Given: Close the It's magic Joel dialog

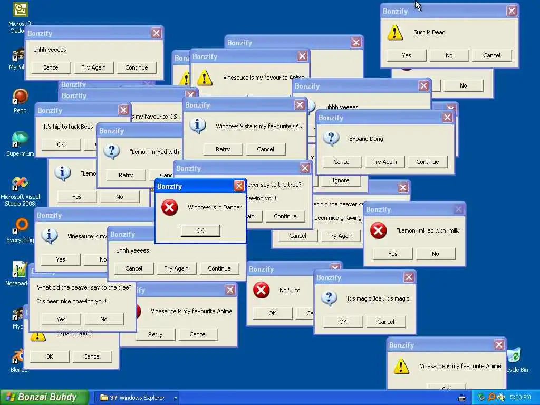Looking at the screenshot, I should pos(409,277).
